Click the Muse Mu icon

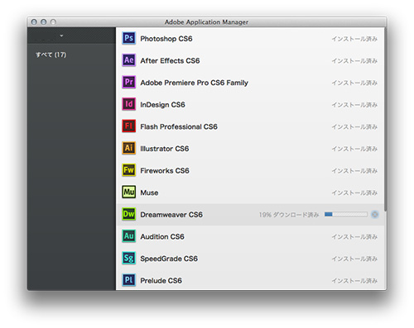(129, 192)
